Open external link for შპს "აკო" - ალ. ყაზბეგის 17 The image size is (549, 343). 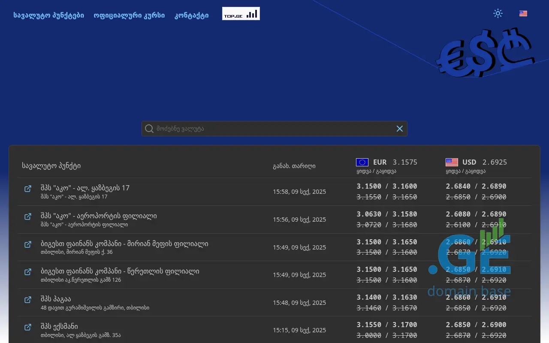click(28, 189)
